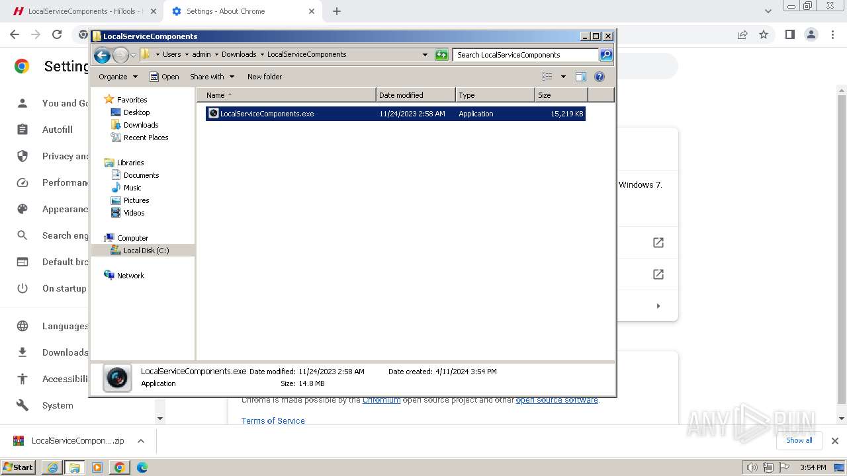The image size is (847, 476).
Task: Go forward in Explorer navigation
Action: pyautogui.click(x=120, y=55)
